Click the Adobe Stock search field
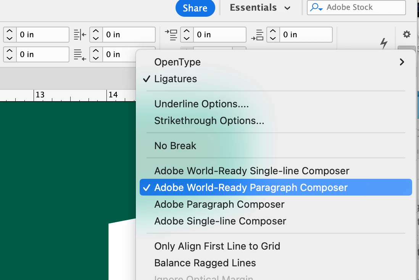419x280 pixels. click(x=356, y=7)
